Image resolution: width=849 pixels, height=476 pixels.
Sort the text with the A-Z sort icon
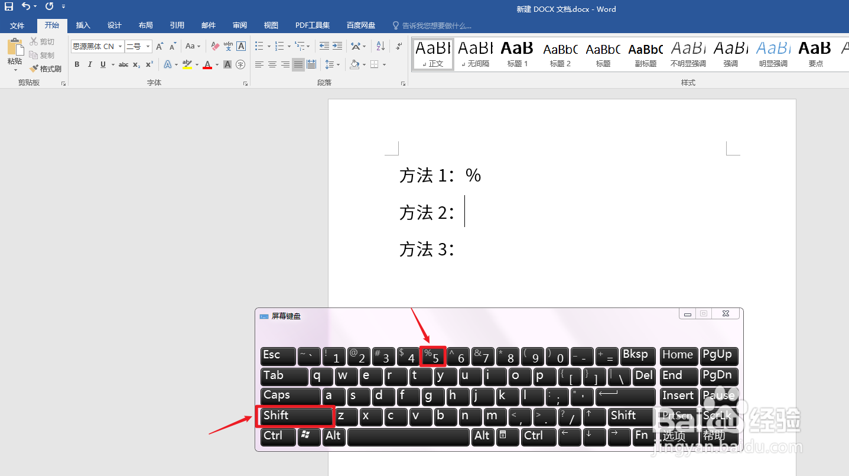tap(381, 46)
